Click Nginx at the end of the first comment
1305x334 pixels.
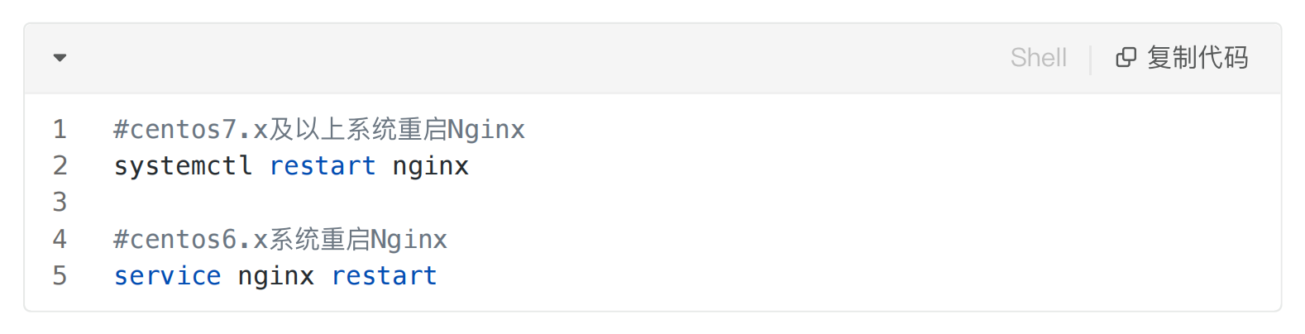[486, 130]
